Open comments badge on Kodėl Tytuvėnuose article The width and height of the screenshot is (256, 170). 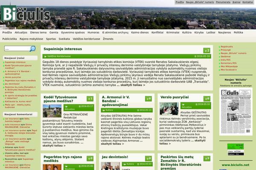tap(90, 99)
